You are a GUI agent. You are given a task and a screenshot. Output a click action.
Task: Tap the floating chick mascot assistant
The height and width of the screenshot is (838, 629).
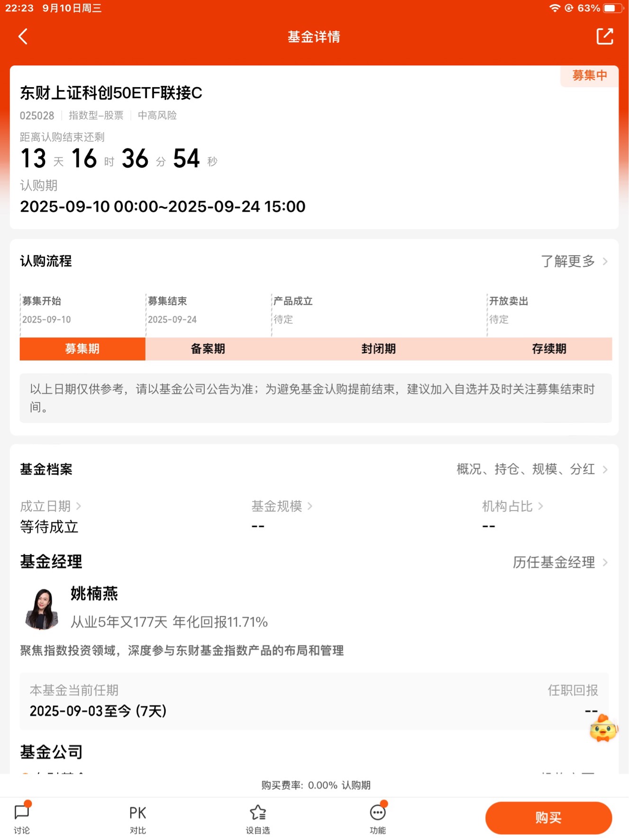click(603, 729)
